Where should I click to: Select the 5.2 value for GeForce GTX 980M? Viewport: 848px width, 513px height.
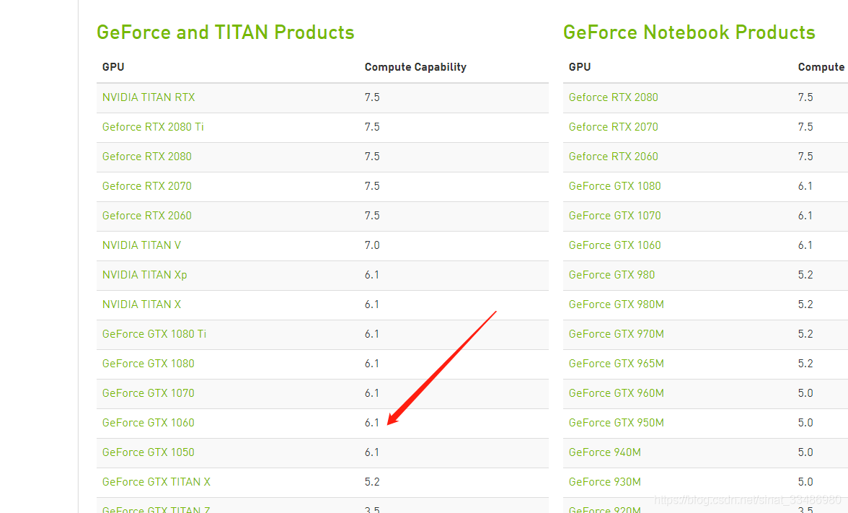805,304
